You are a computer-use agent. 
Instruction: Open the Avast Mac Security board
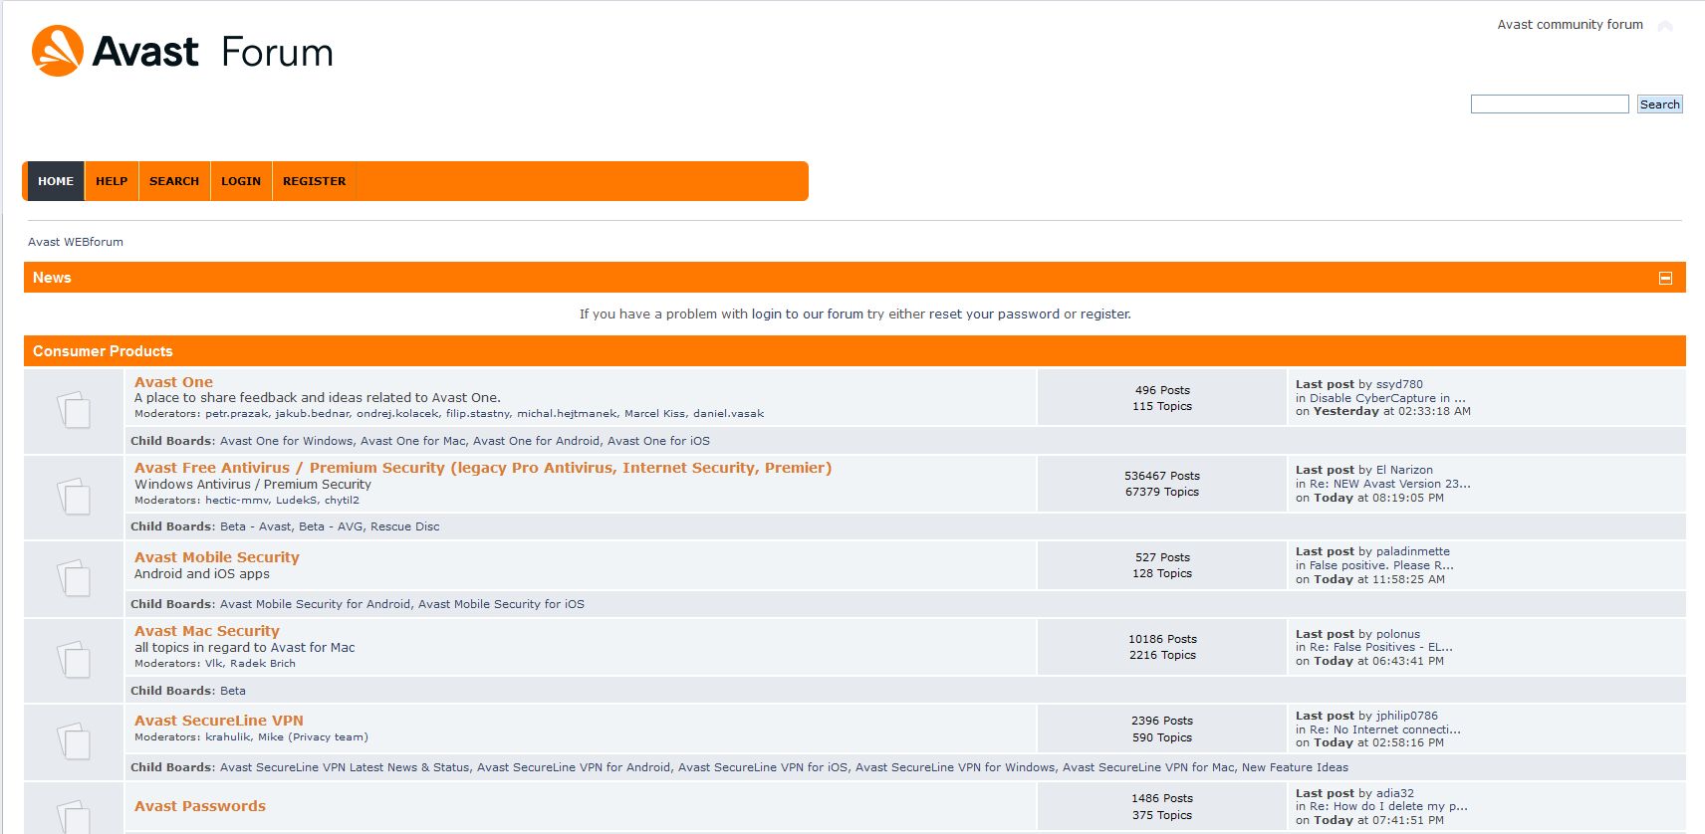point(207,631)
